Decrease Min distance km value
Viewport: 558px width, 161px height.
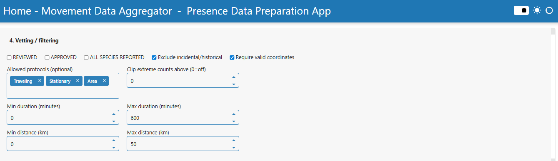click(114, 147)
